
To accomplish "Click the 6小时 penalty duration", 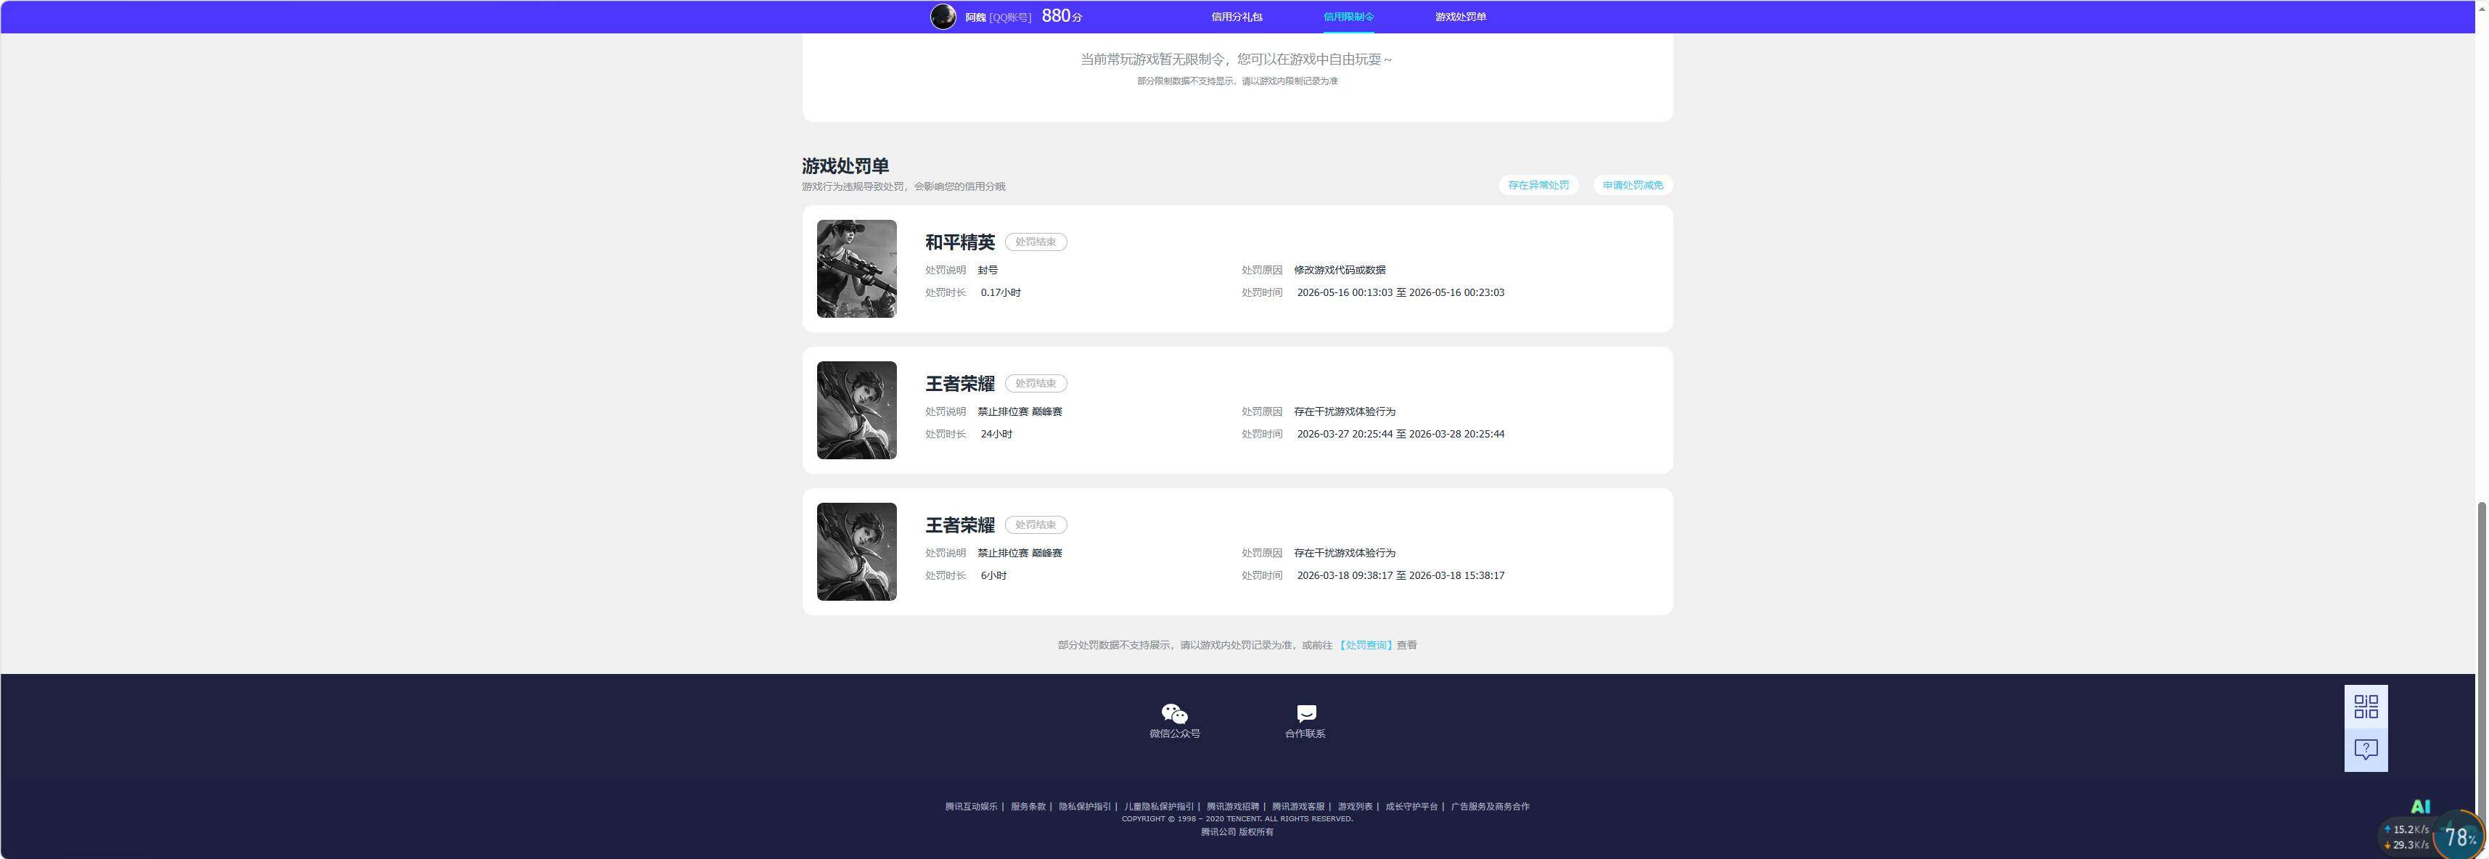I will pos(993,575).
